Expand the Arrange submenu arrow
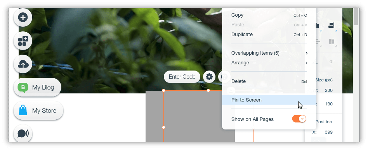Screen dimensions: 368x150 pos(307,63)
